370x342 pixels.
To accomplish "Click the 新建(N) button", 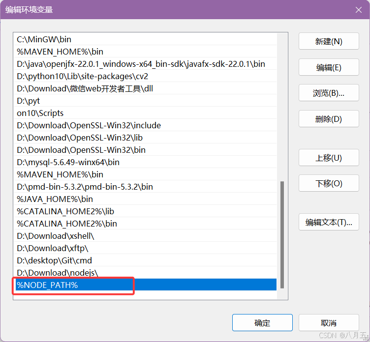I will (x=329, y=41).
